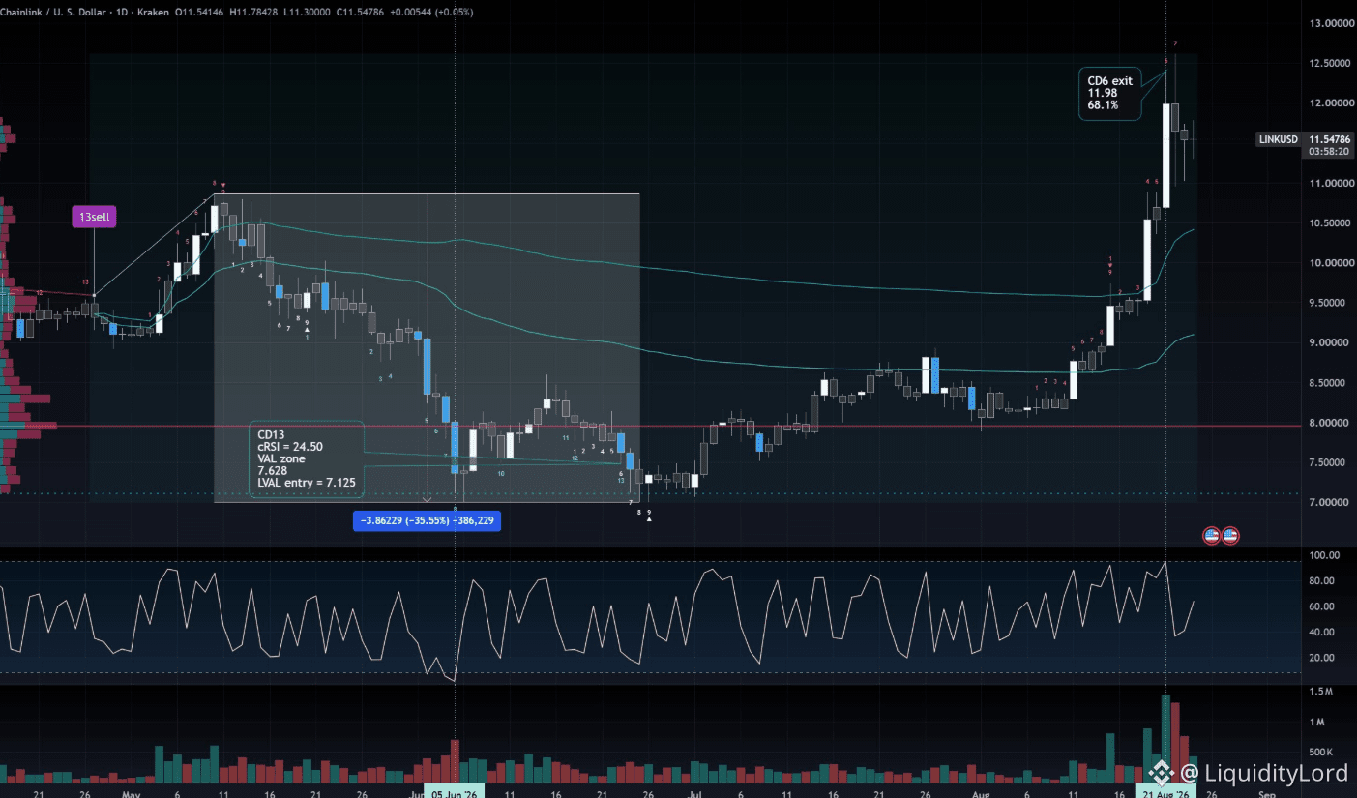Click the 1.5 M volume axis label
The image size is (1357, 798).
coord(1320,693)
